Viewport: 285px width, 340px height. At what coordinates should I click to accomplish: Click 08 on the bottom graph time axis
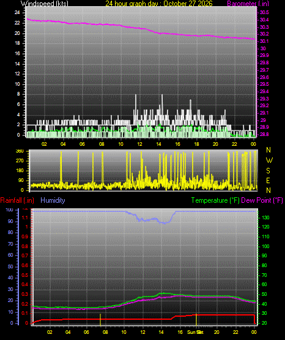(105, 332)
